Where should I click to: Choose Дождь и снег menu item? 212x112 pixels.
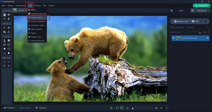click(x=37, y=37)
